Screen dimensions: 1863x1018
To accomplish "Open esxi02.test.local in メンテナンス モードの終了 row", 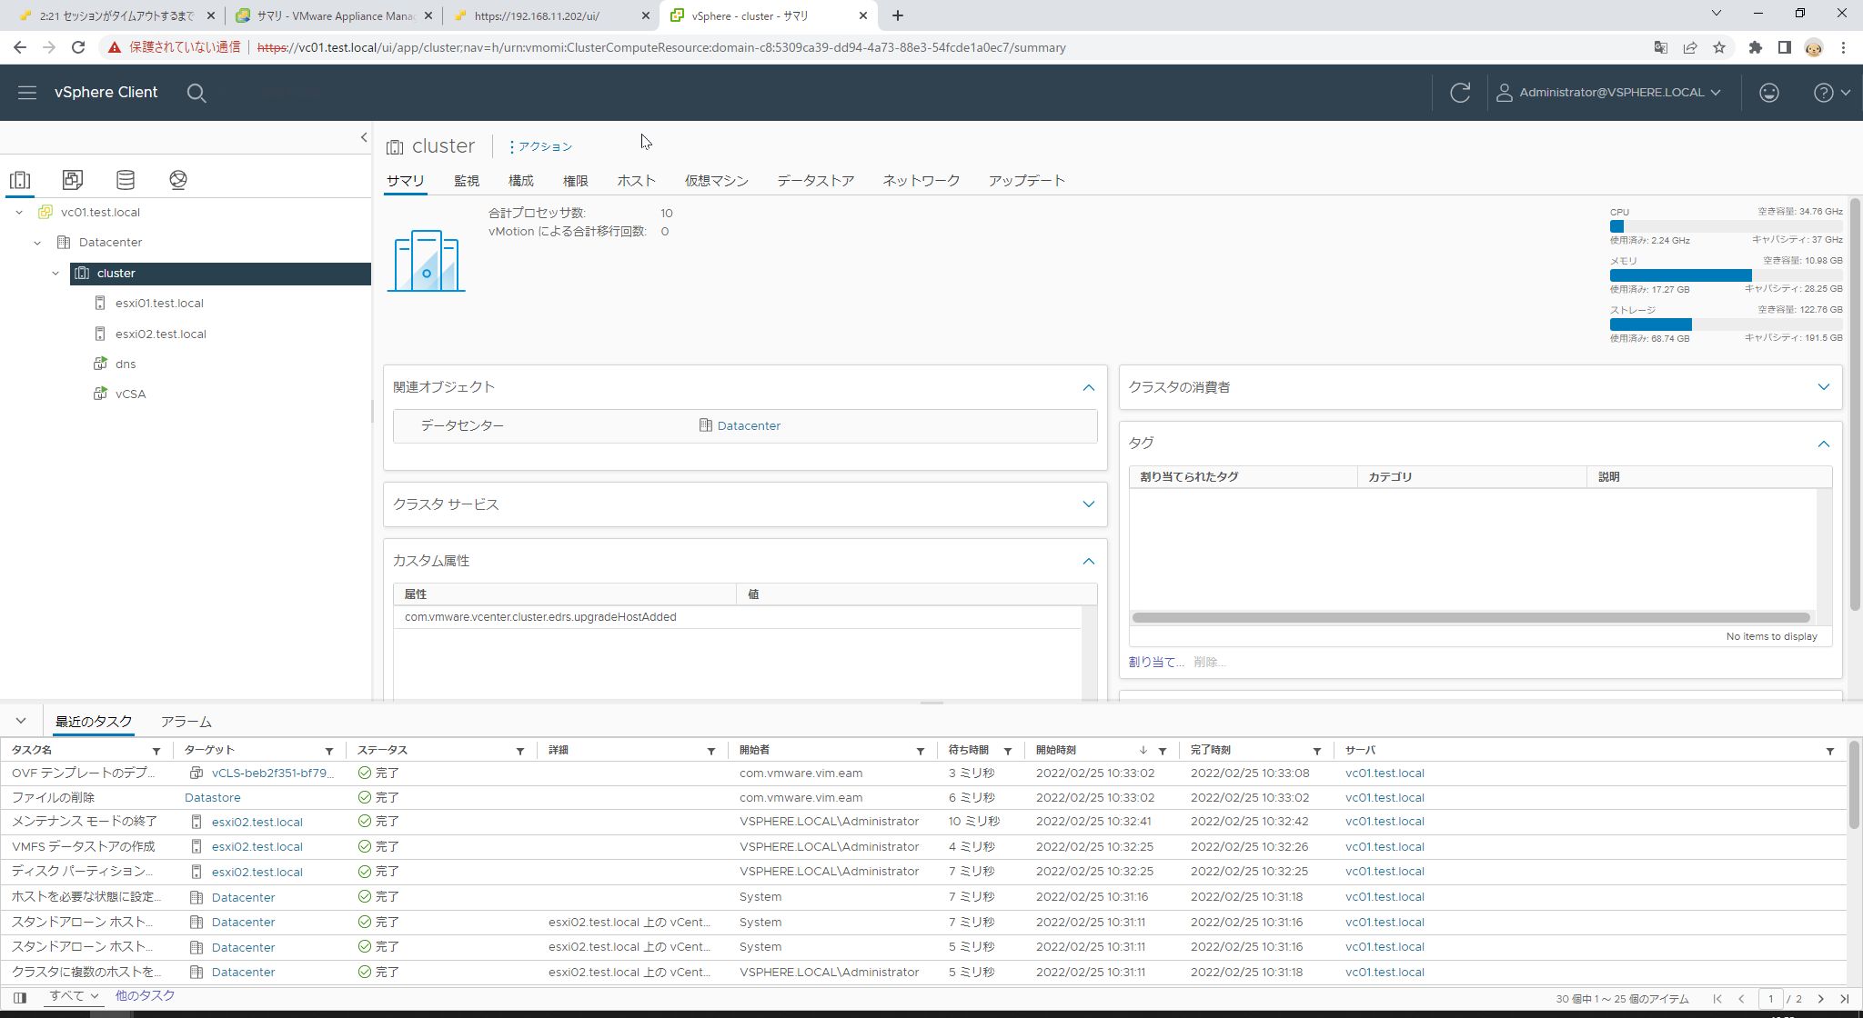I will pos(257,823).
